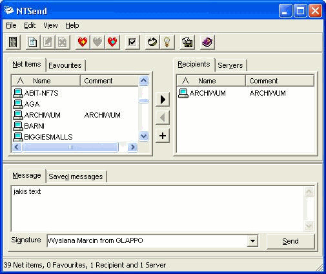Minimize the NTSend window
Screen dimensions: 326x274
(285, 10)
